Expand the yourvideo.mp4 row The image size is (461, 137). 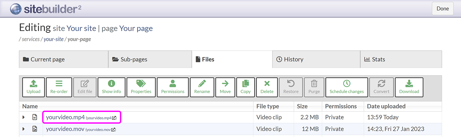[24, 117]
